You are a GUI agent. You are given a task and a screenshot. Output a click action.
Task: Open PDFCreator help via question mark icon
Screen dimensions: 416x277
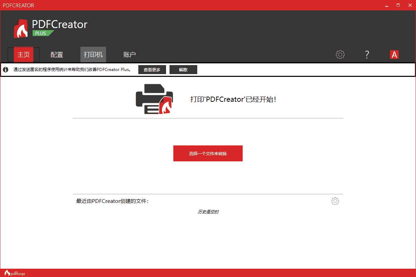[367, 54]
